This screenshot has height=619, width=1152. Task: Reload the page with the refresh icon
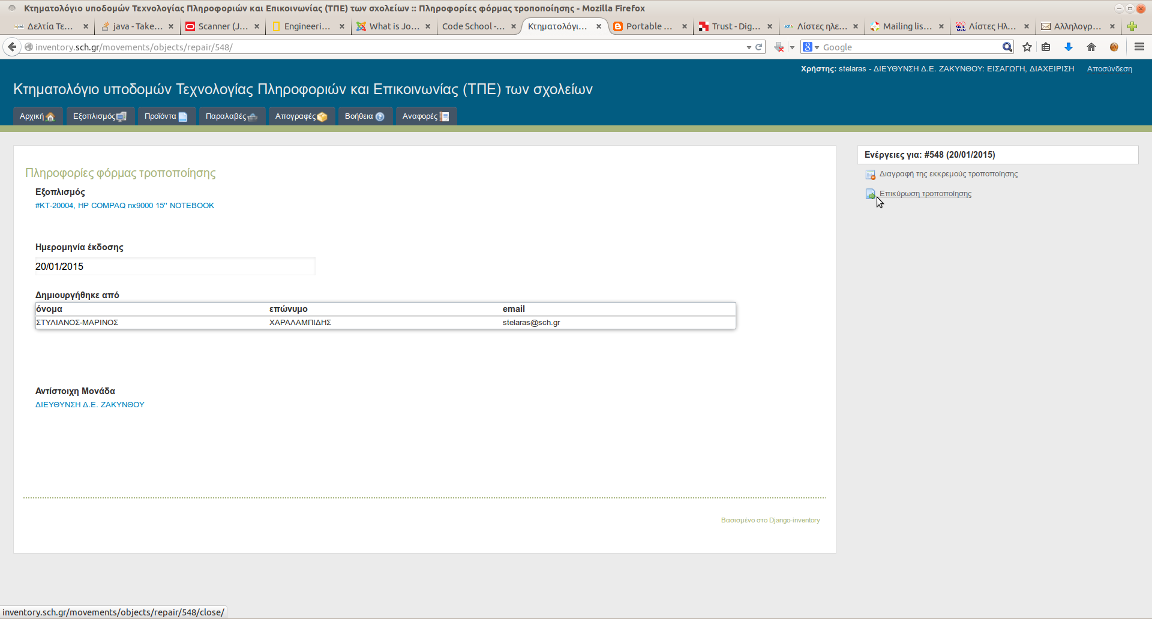(x=759, y=47)
